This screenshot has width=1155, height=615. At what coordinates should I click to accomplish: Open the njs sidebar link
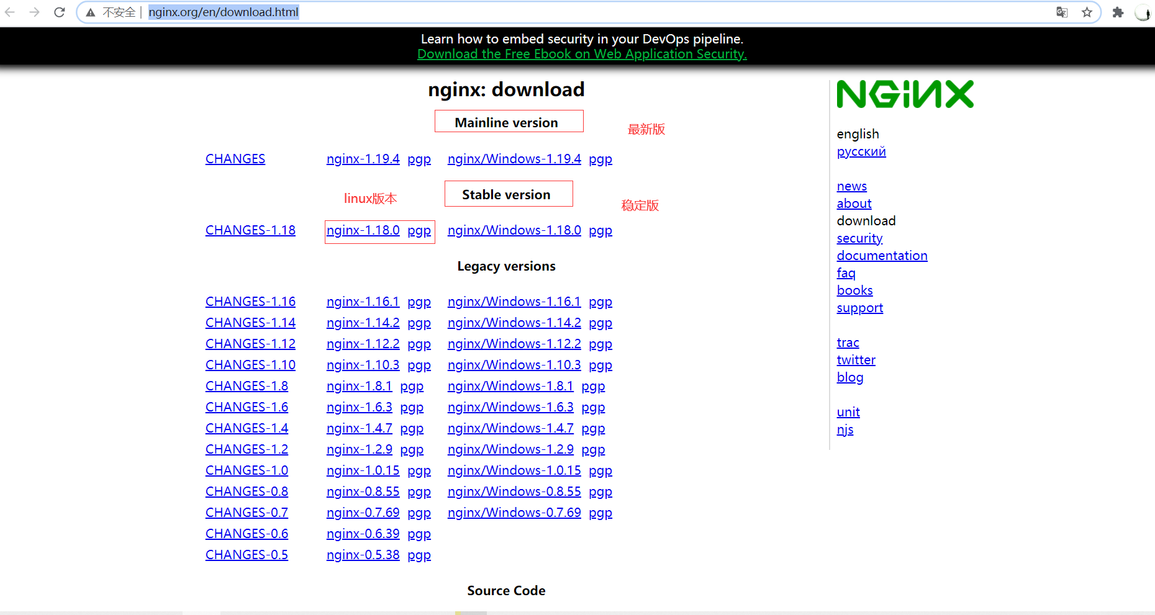coord(845,429)
